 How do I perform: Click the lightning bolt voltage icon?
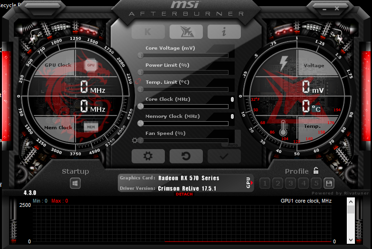click(284, 63)
